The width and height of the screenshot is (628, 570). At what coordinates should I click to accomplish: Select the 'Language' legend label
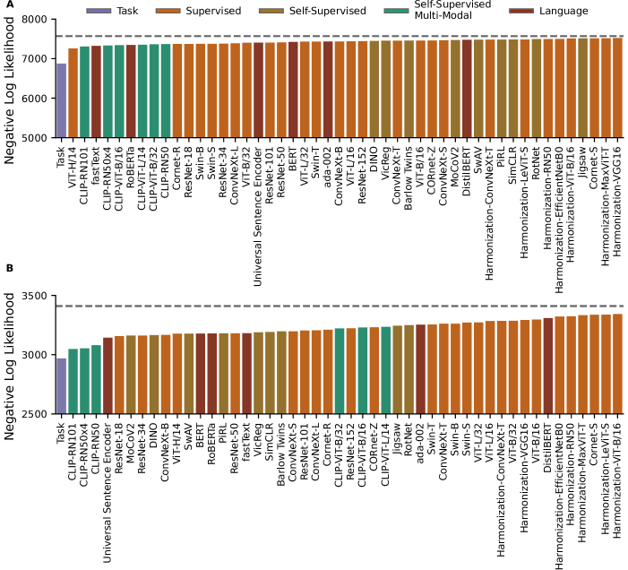click(x=563, y=11)
